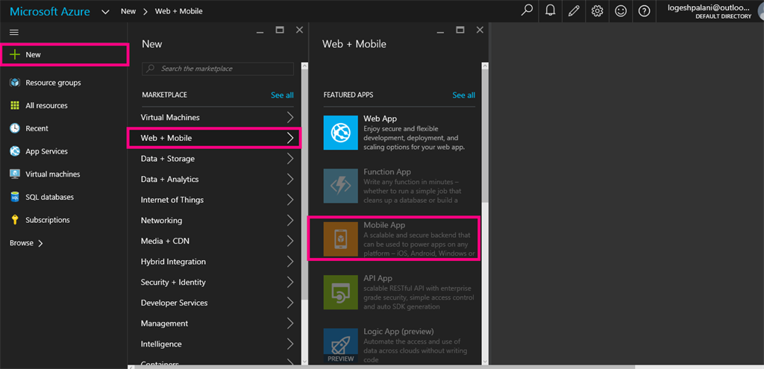The image size is (764, 369).
Task: Click the New breadcrumb in top bar
Action: click(128, 11)
